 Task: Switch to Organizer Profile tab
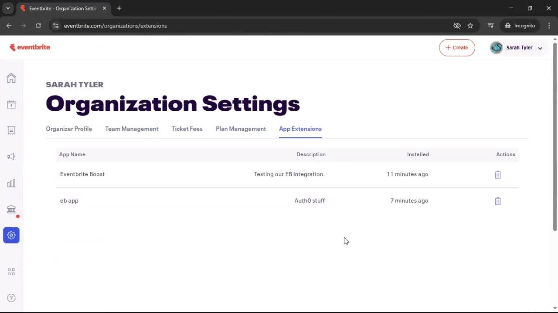pyautogui.click(x=69, y=129)
